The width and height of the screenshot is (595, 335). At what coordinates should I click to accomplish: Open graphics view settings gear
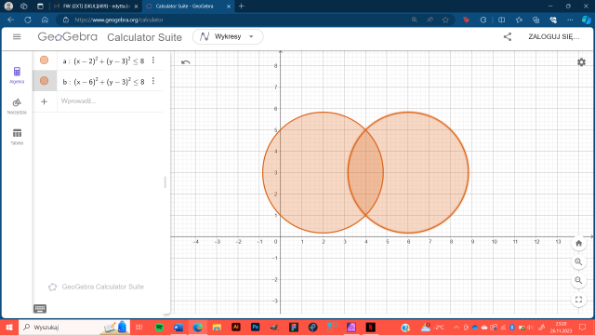pyautogui.click(x=581, y=62)
